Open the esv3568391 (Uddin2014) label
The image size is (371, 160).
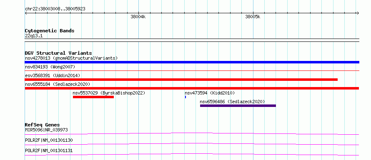click(x=53, y=75)
